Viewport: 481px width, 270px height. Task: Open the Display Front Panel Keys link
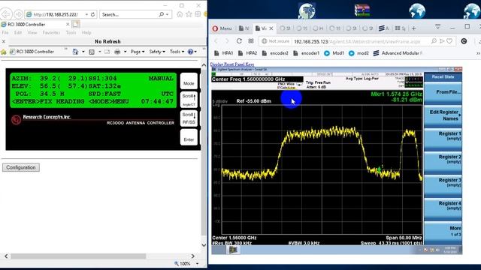coord(232,64)
